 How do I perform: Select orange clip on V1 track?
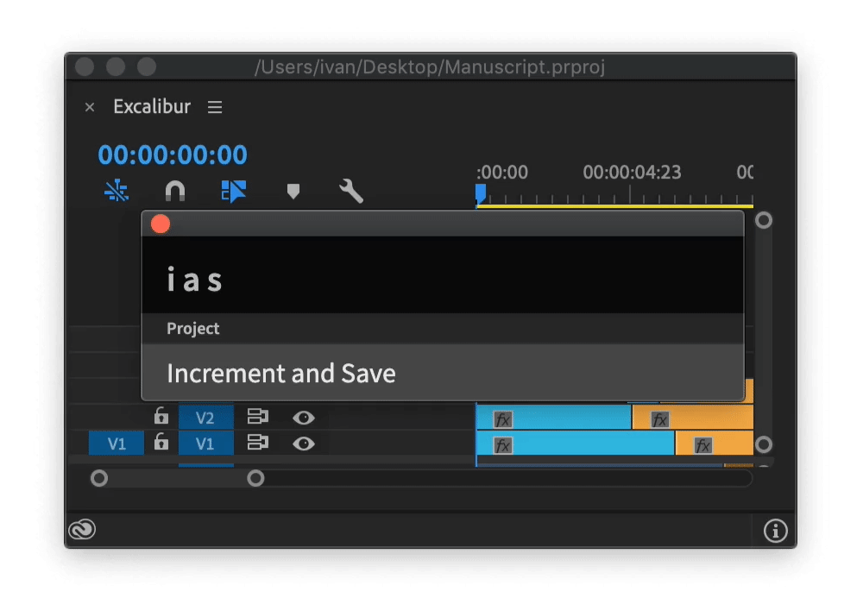715,444
